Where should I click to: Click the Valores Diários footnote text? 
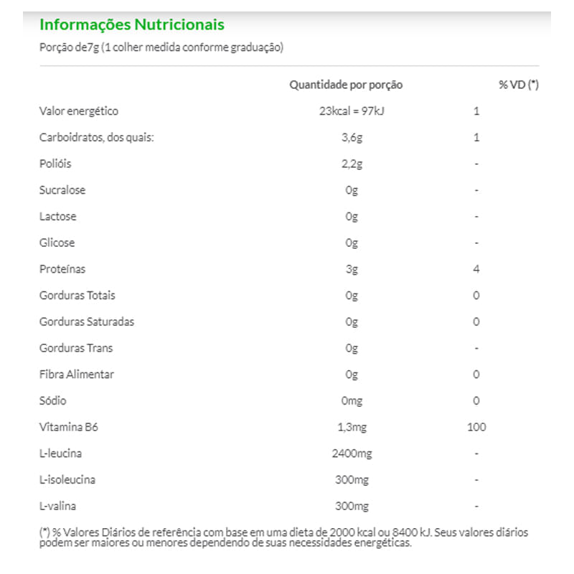click(x=283, y=537)
